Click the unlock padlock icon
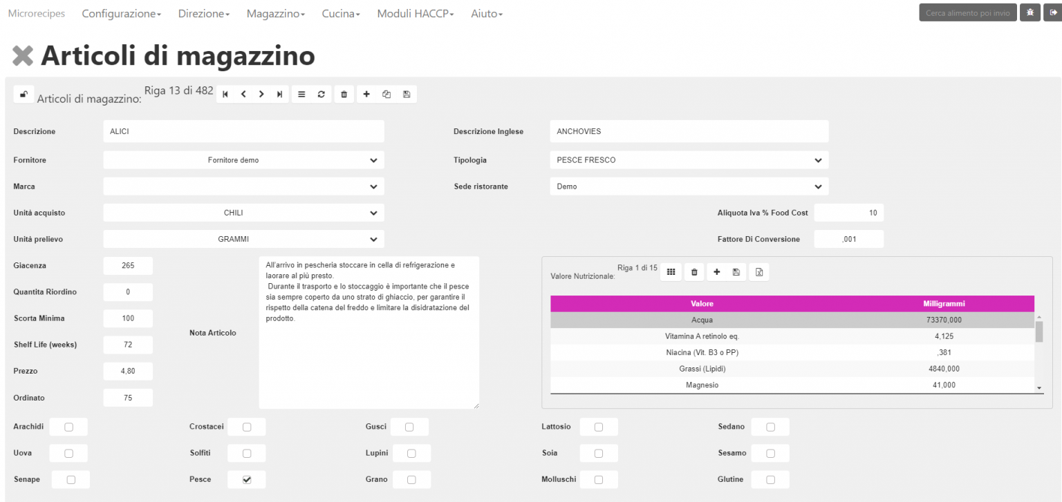The height and width of the screenshot is (502, 1062). [x=24, y=95]
